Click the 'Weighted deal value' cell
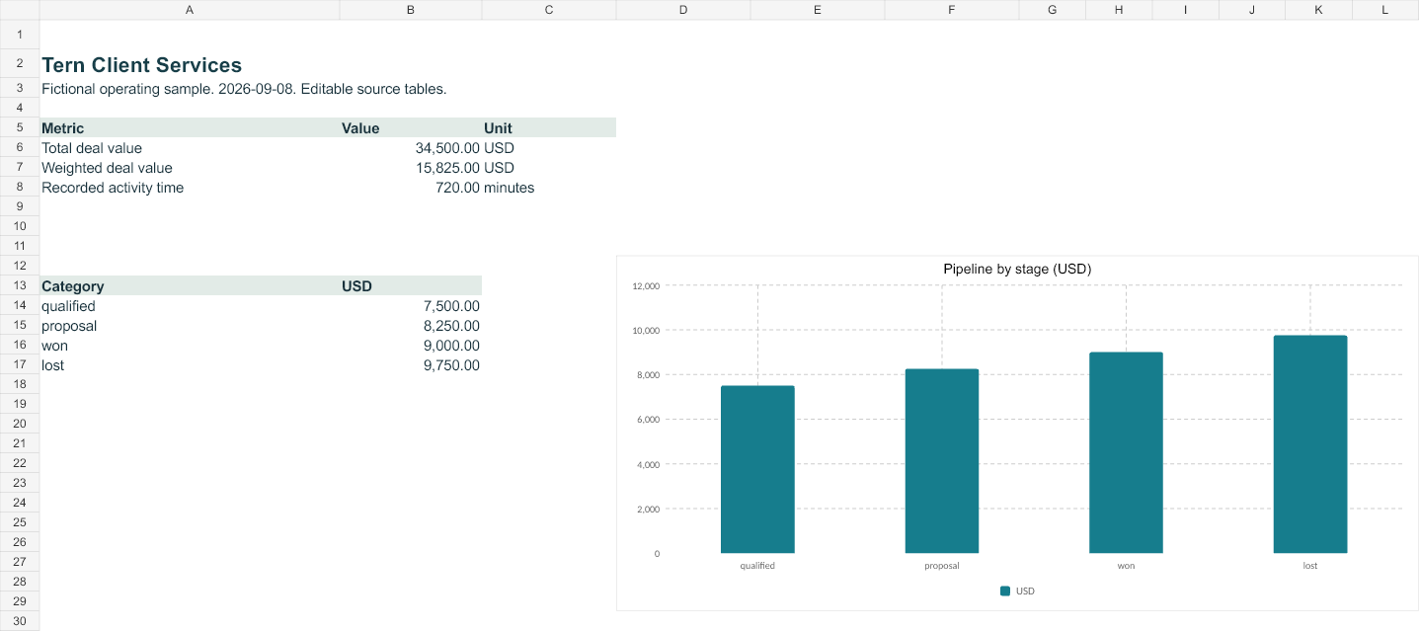Viewport: 1419px width, 631px height. pyautogui.click(x=190, y=168)
